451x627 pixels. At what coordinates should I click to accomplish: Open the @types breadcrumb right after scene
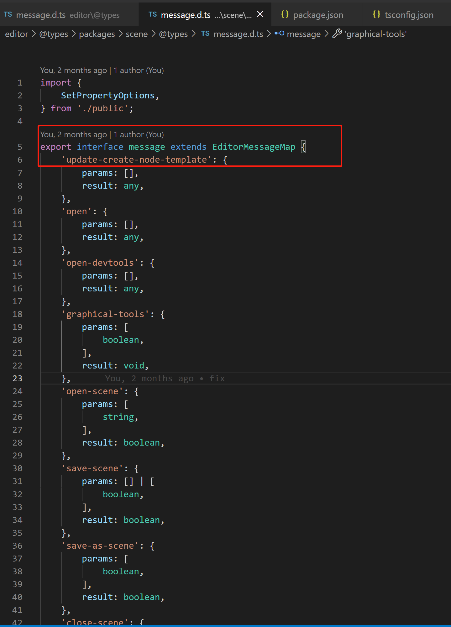[x=173, y=34]
